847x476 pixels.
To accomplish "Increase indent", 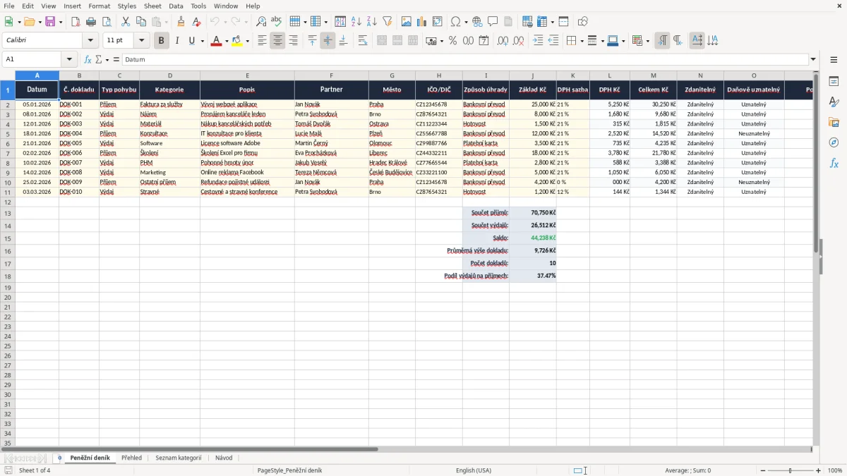I will (x=538, y=41).
